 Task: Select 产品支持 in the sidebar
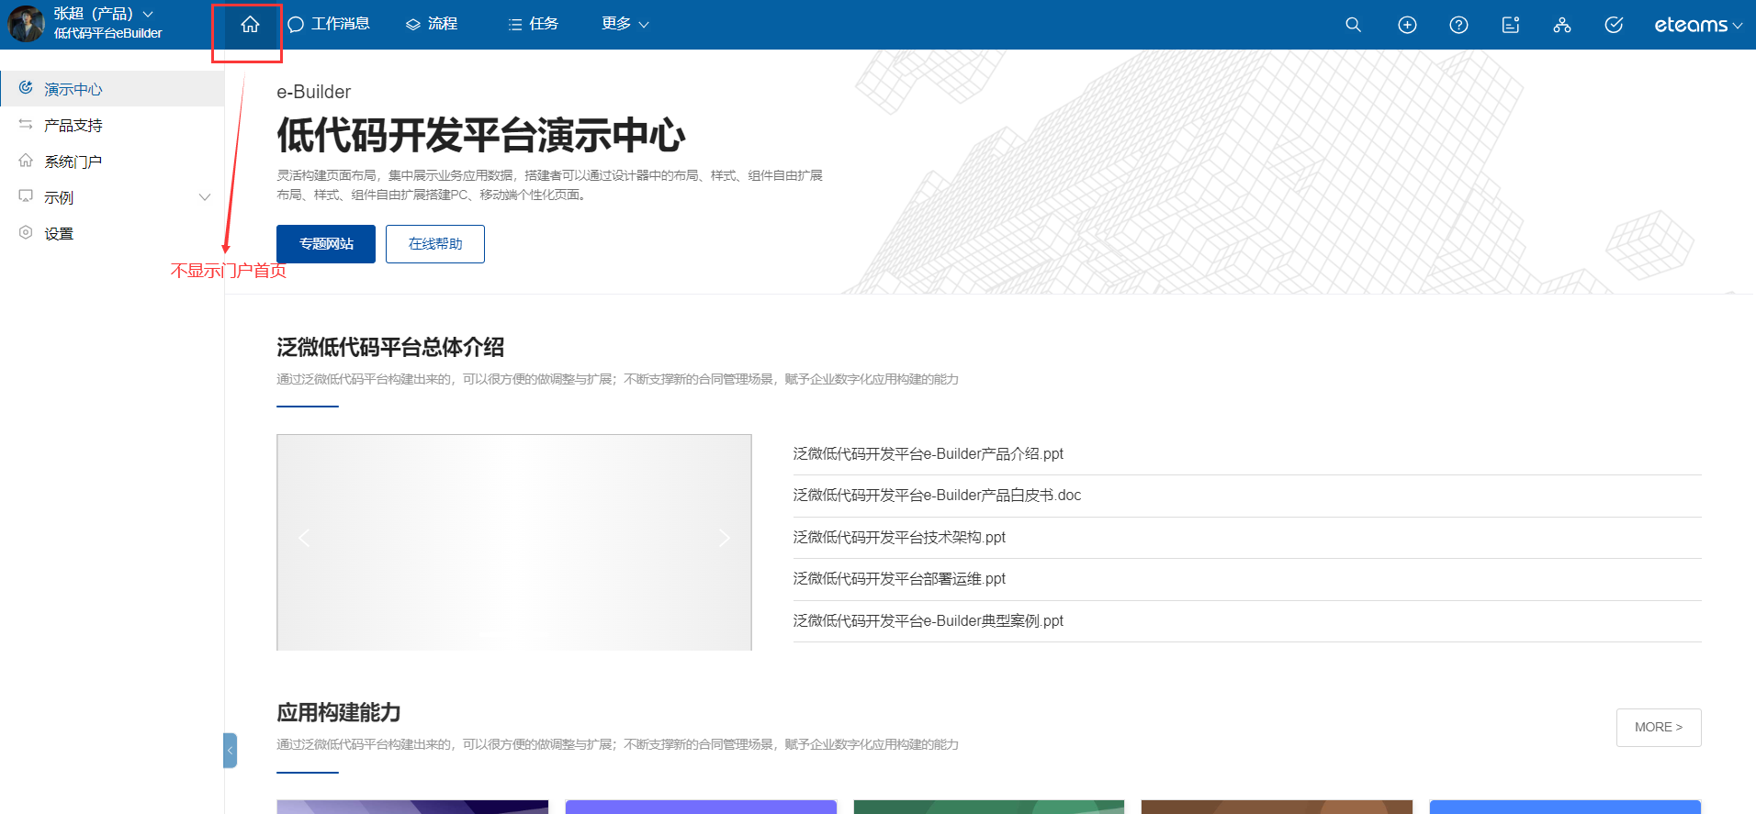(112, 125)
